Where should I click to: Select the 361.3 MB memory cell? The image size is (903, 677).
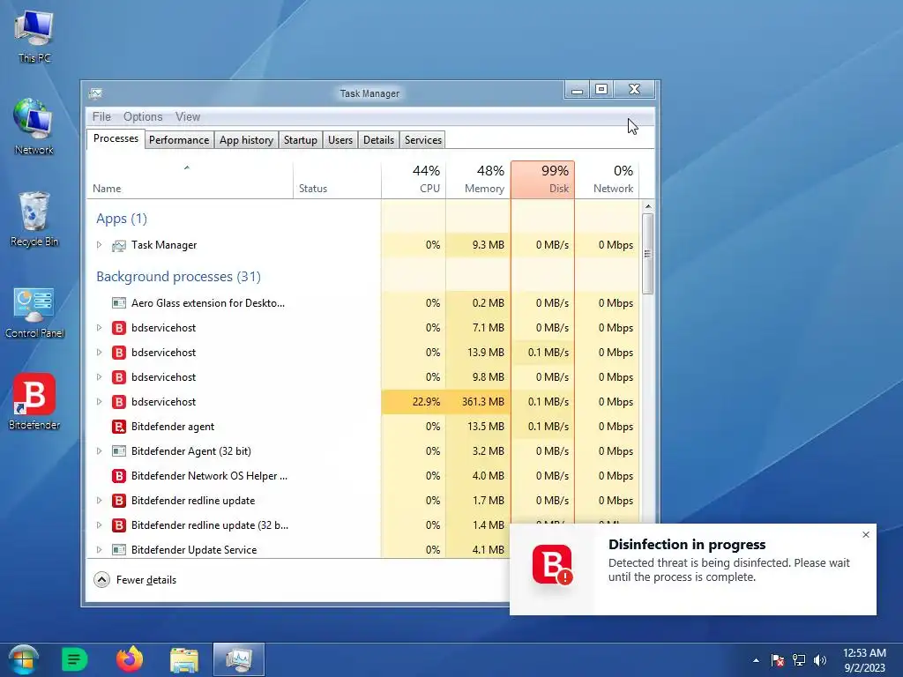[478, 402]
